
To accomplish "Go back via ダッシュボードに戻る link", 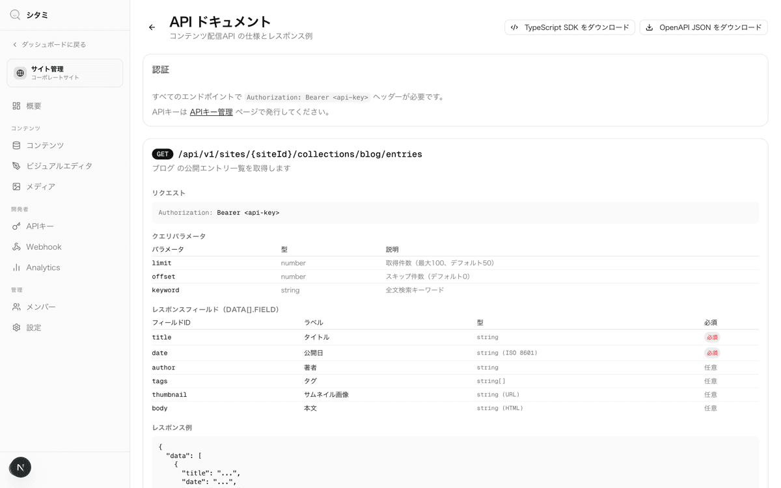I will click(49, 44).
